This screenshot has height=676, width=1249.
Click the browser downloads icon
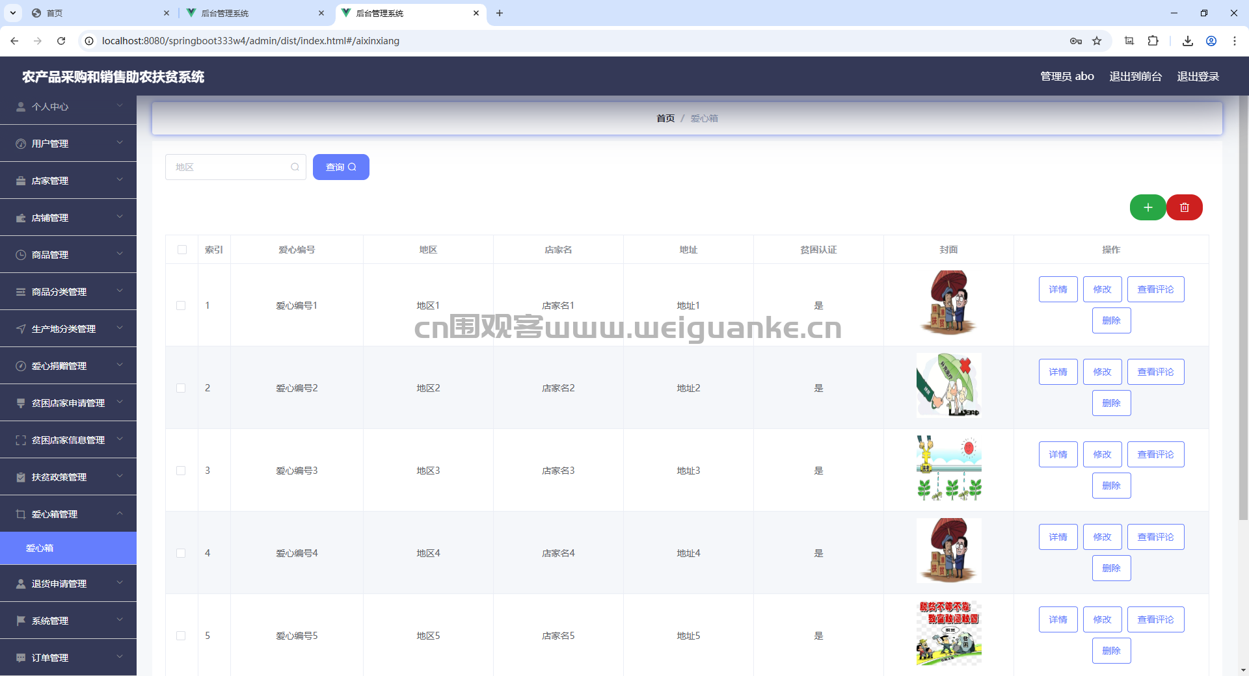1187,40
